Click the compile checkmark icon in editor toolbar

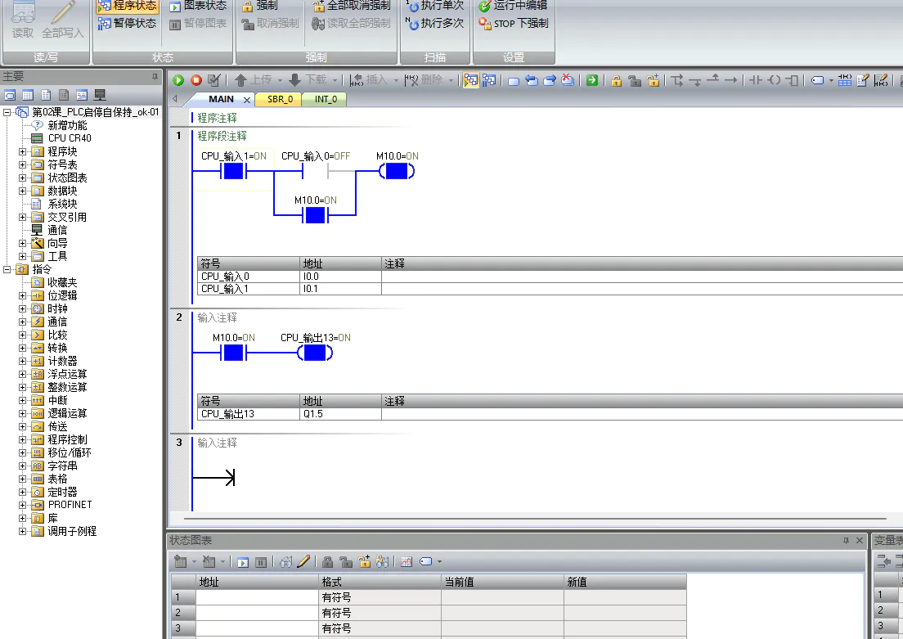[214, 81]
